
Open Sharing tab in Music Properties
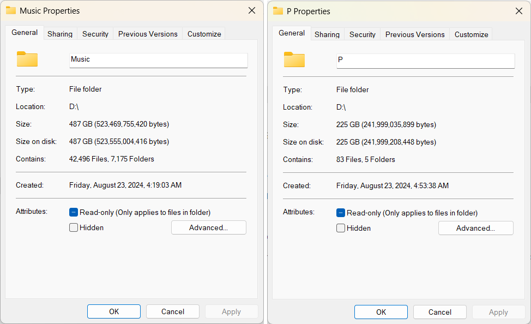60,34
